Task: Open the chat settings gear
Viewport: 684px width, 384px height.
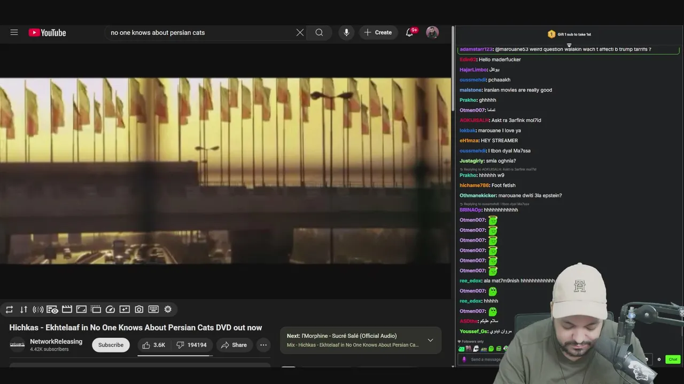Action: click(659, 359)
